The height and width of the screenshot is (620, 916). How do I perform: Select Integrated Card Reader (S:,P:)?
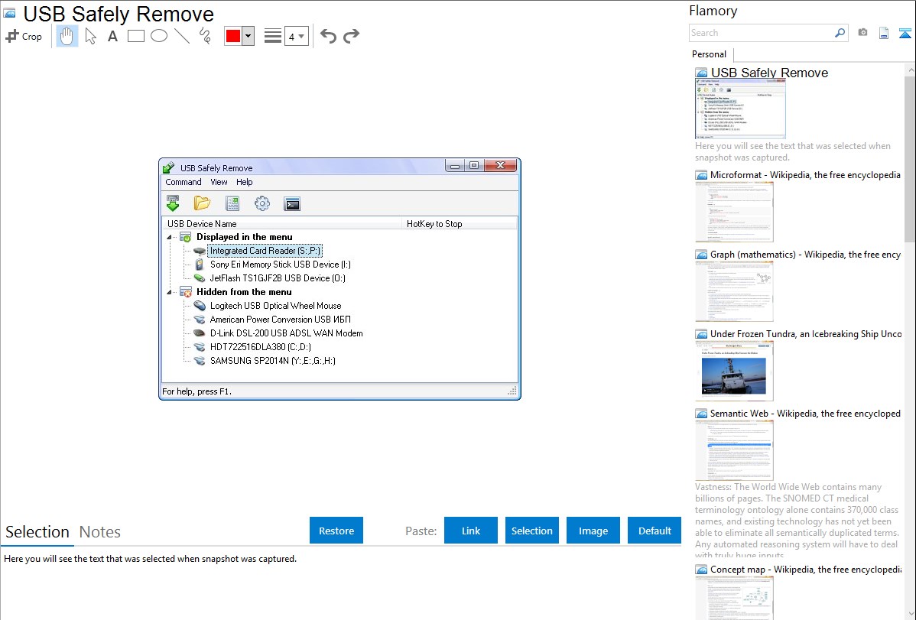[265, 251]
